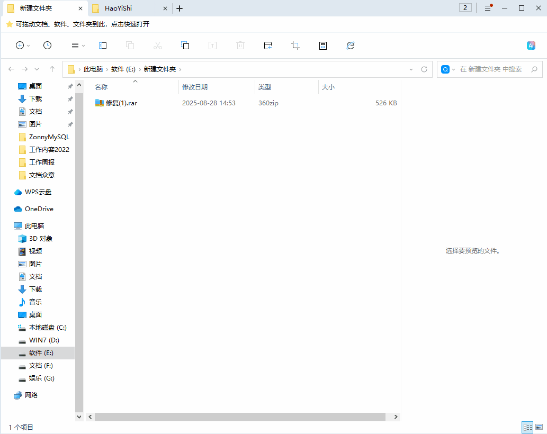This screenshot has height=434, width=547.
Task: Open the recent history clock icon
Action: click(48, 46)
